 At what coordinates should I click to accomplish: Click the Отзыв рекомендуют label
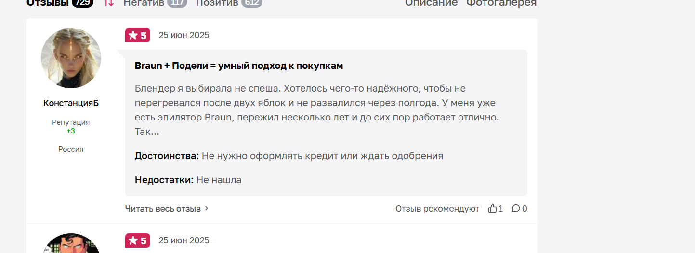click(437, 209)
